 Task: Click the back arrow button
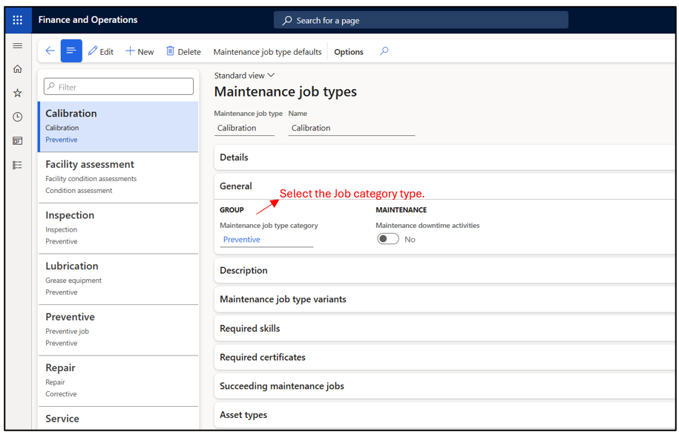(x=50, y=51)
